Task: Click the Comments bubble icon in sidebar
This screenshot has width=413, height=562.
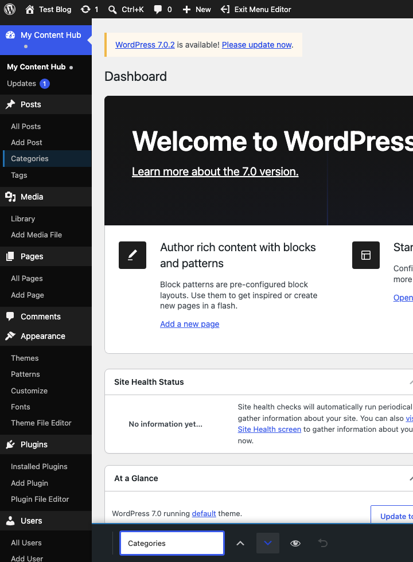Action: [10, 317]
